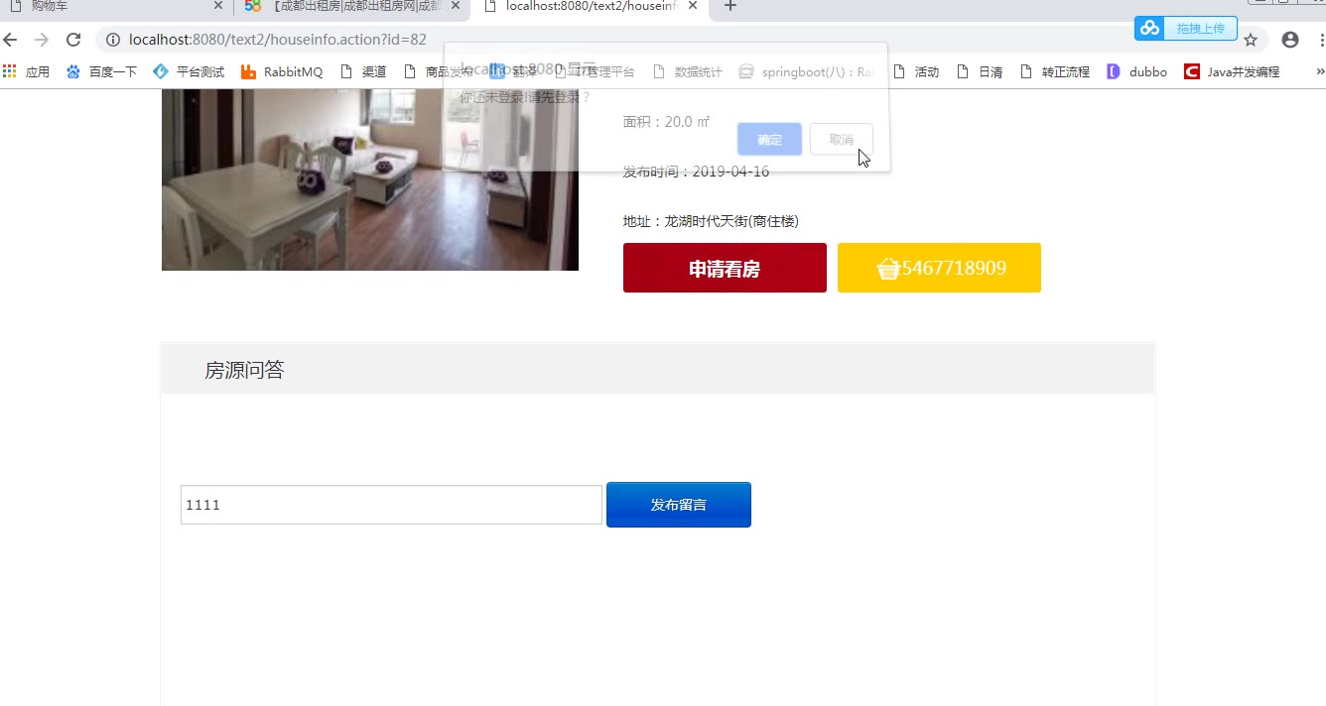Expand the bookmarks overflow chevron

[1319, 71]
